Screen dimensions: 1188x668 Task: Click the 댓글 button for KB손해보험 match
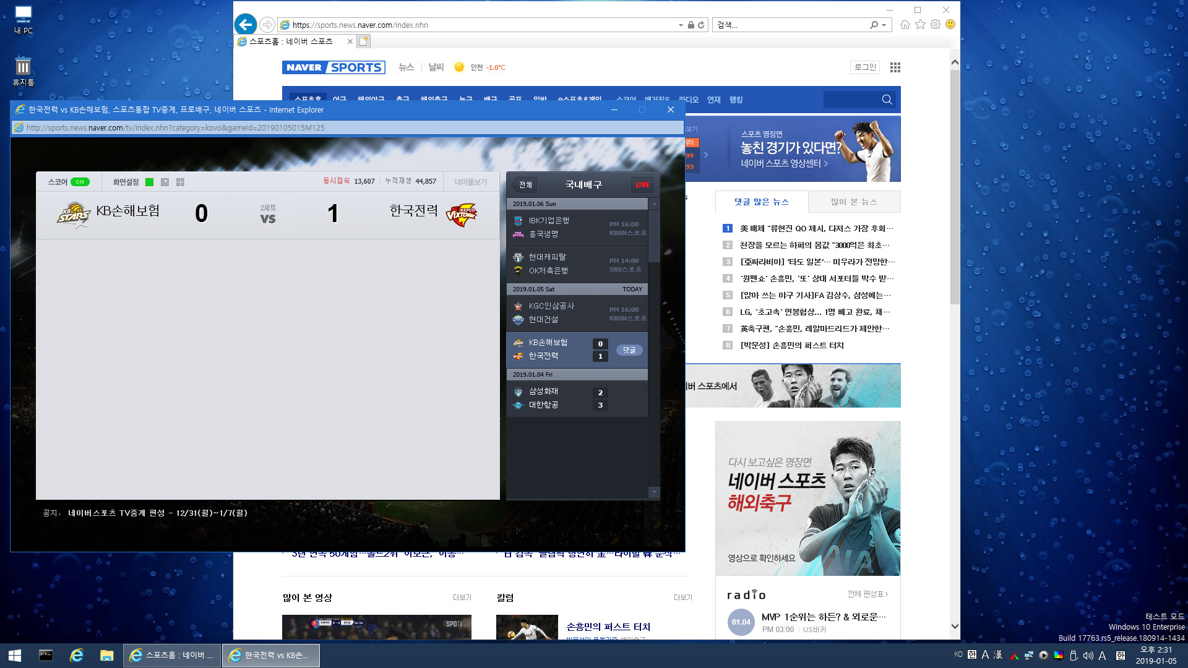(x=629, y=350)
